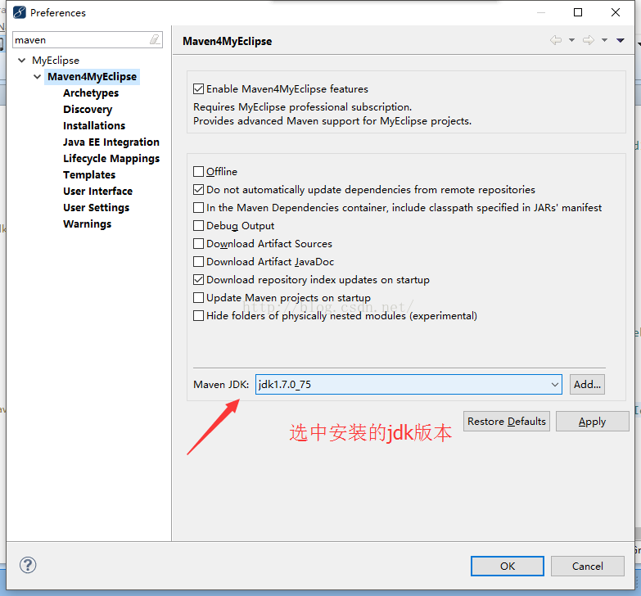This screenshot has width=641, height=596.
Task: Click the Apply button
Action: [592, 421]
